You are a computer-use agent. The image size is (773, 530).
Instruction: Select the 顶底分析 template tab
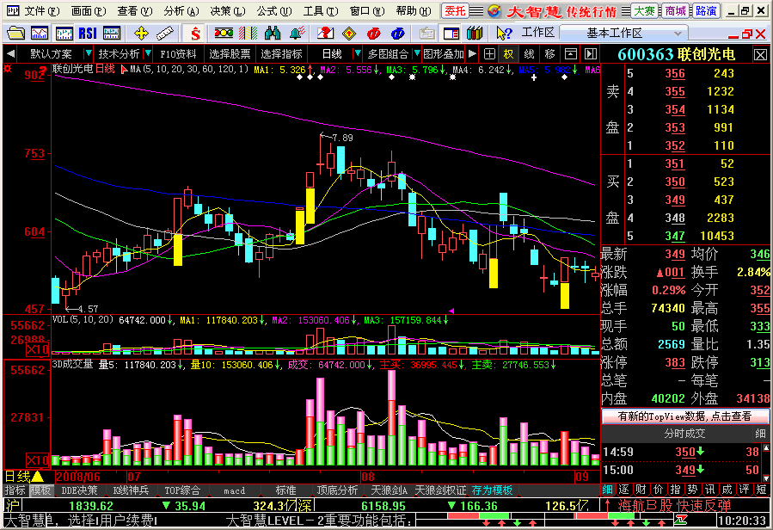[337, 490]
